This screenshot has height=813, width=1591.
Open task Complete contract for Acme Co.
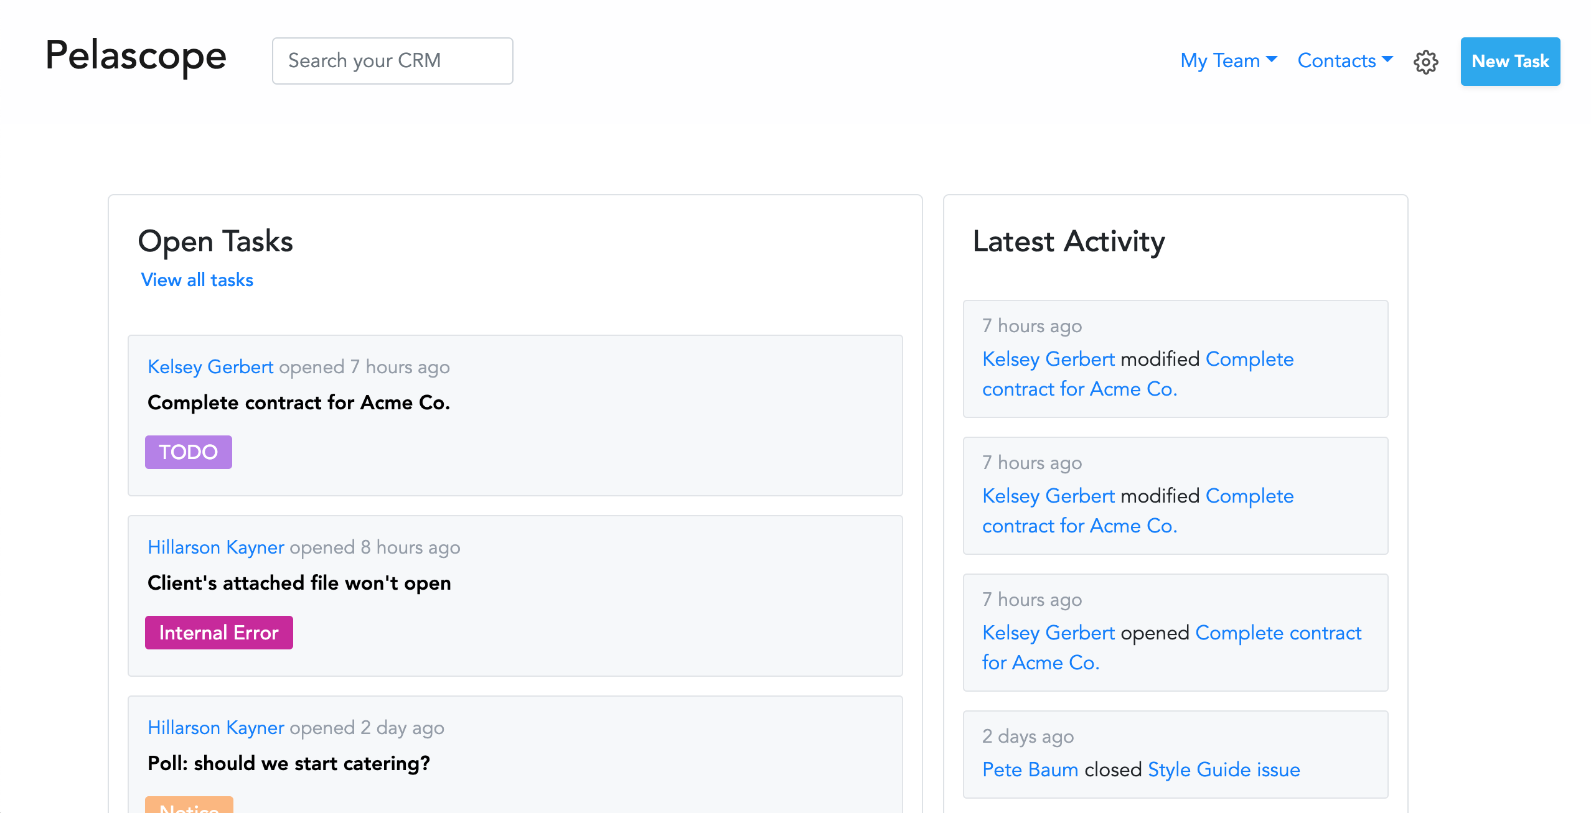tap(299, 402)
